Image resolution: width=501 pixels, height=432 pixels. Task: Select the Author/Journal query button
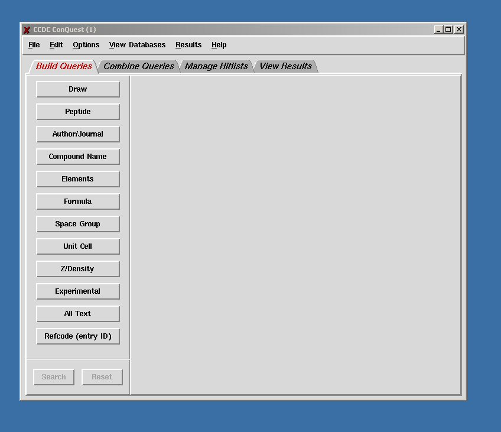tap(78, 134)
